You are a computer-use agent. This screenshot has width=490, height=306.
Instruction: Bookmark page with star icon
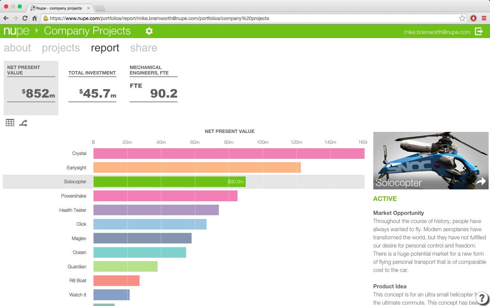click(462, 18)
